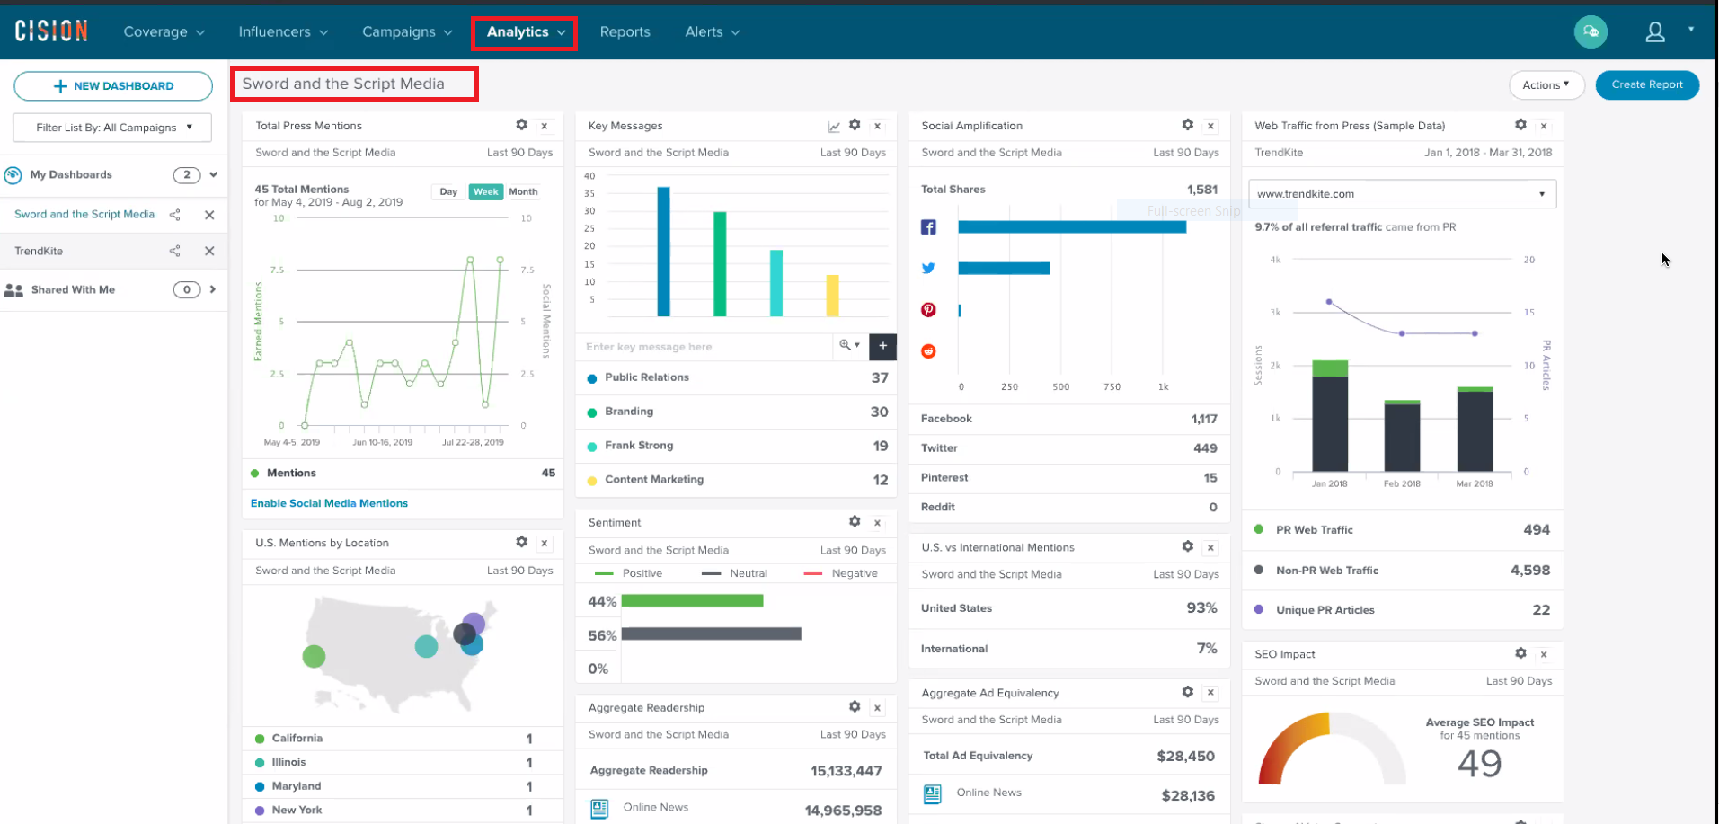
Task: Switch mentions chart to Day view
Action: point(448,191)
